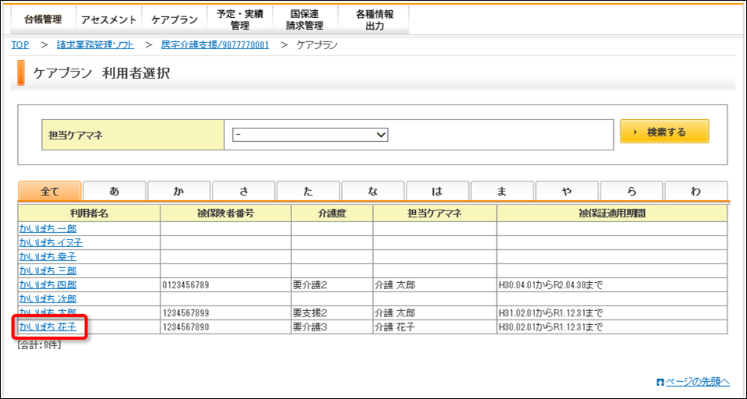Click the 要支援2 cell

point(332,313)
